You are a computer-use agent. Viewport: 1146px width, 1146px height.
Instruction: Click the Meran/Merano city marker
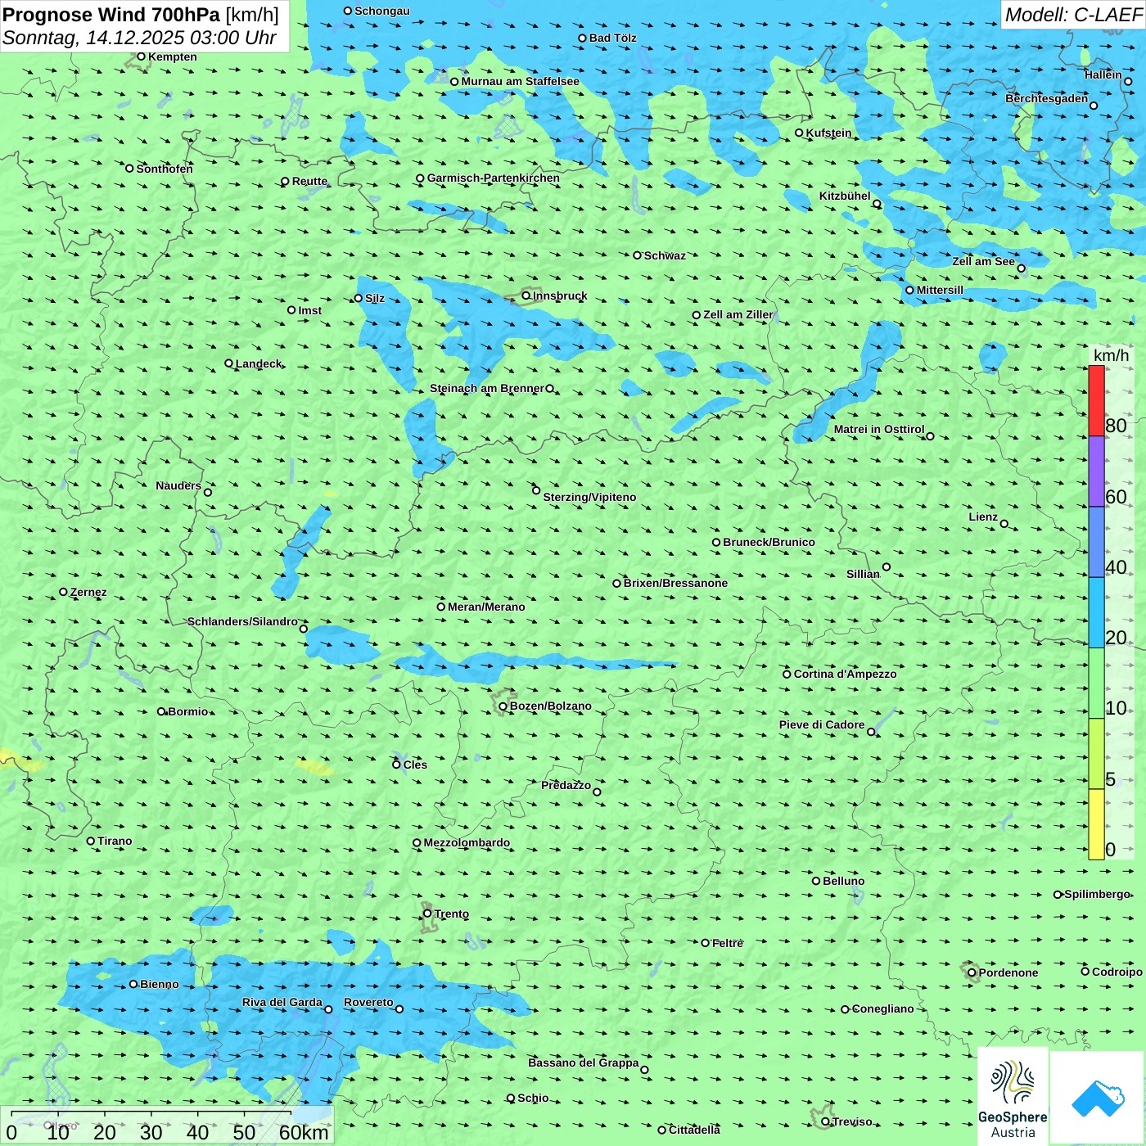pos(441,607)
